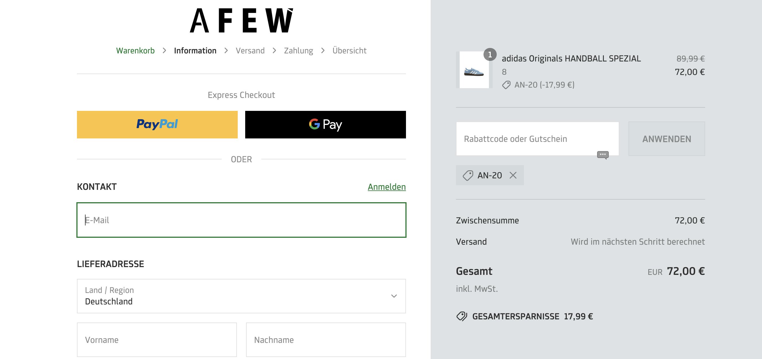762x359 pixels.
Task: Pay with Google Pay
Action: [x=325, y=124]
